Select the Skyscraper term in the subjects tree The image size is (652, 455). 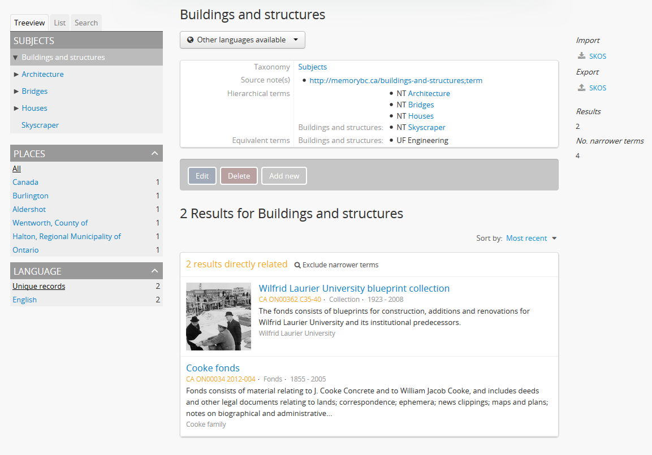40,125
